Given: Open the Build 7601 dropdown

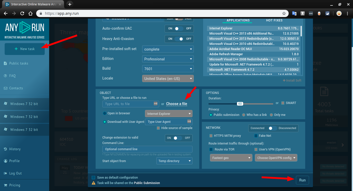Looking at the screenshot, I should pos(168,69).
